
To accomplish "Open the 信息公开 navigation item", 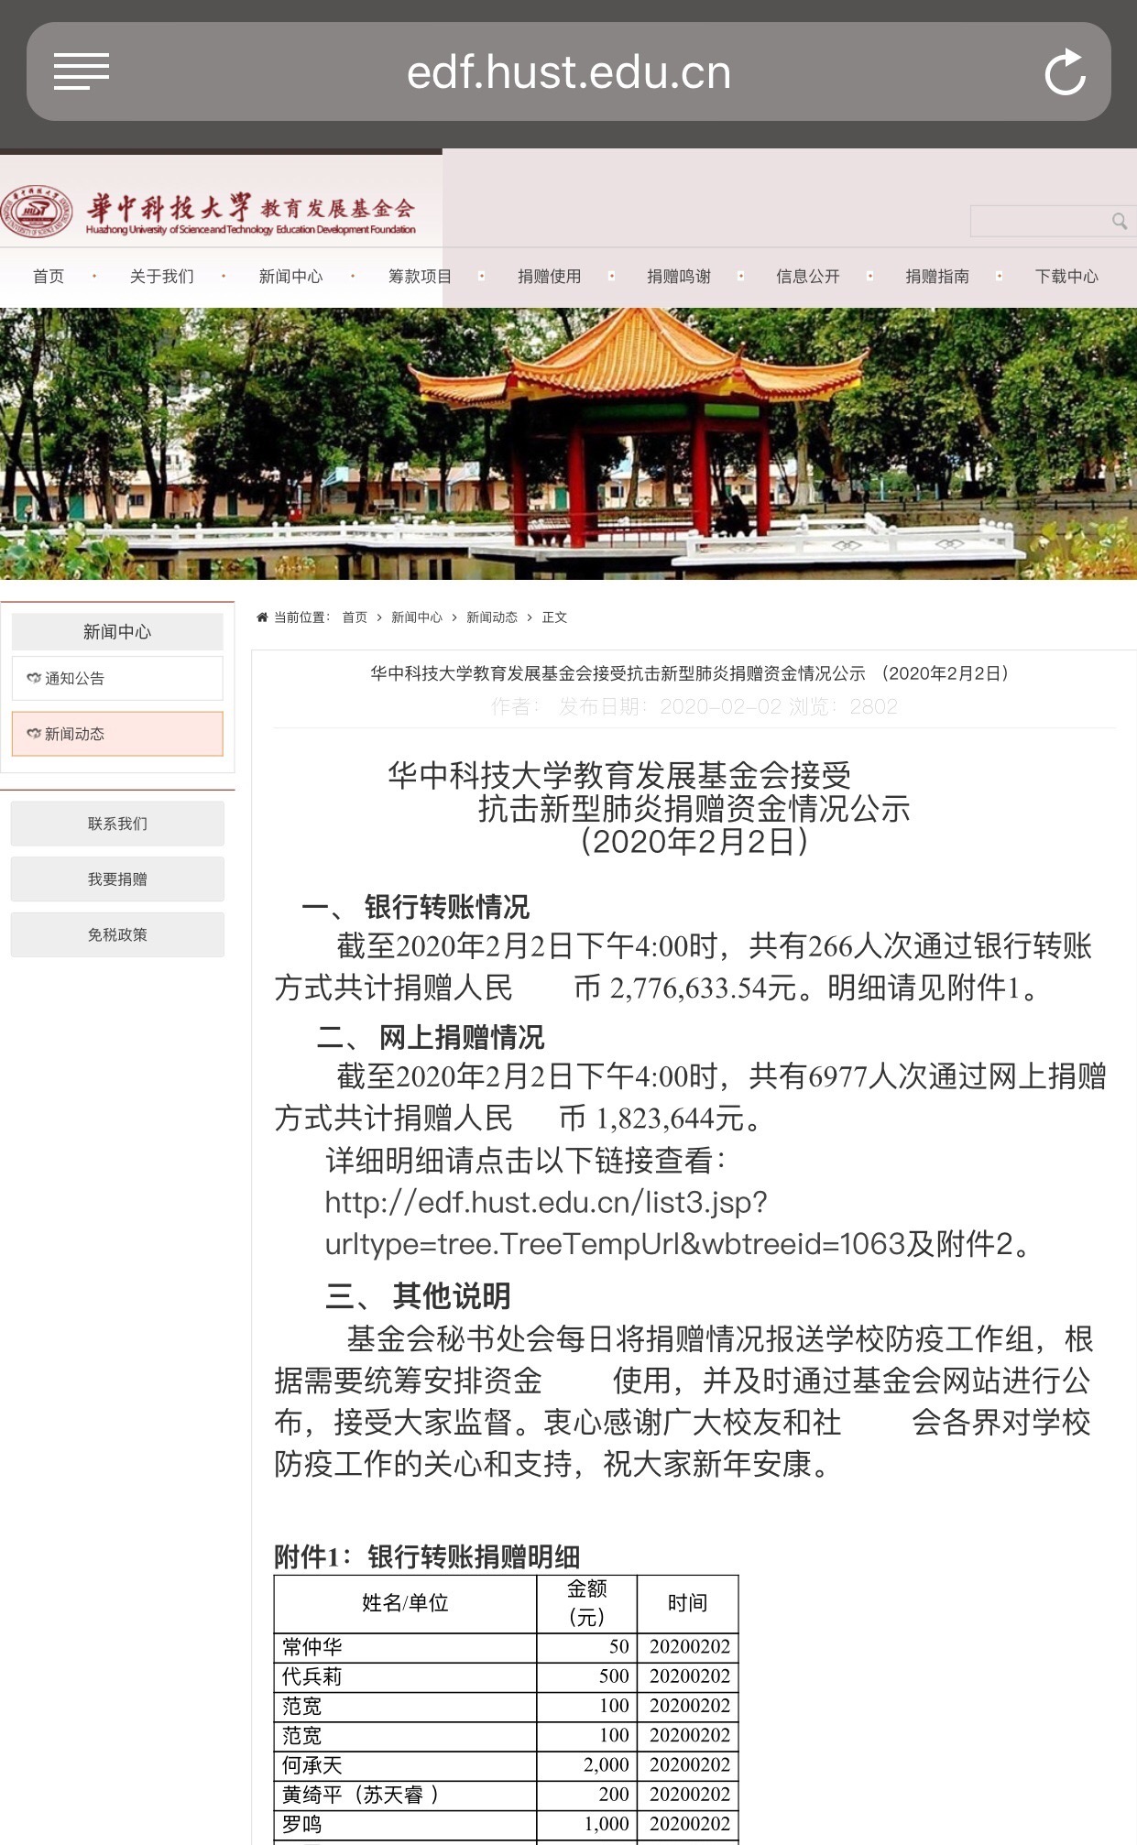I will coord(807,277).
